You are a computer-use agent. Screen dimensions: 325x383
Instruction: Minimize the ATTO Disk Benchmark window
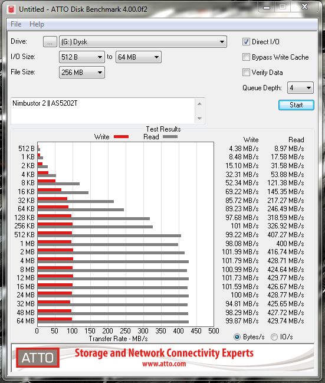[x=267, y=7]
